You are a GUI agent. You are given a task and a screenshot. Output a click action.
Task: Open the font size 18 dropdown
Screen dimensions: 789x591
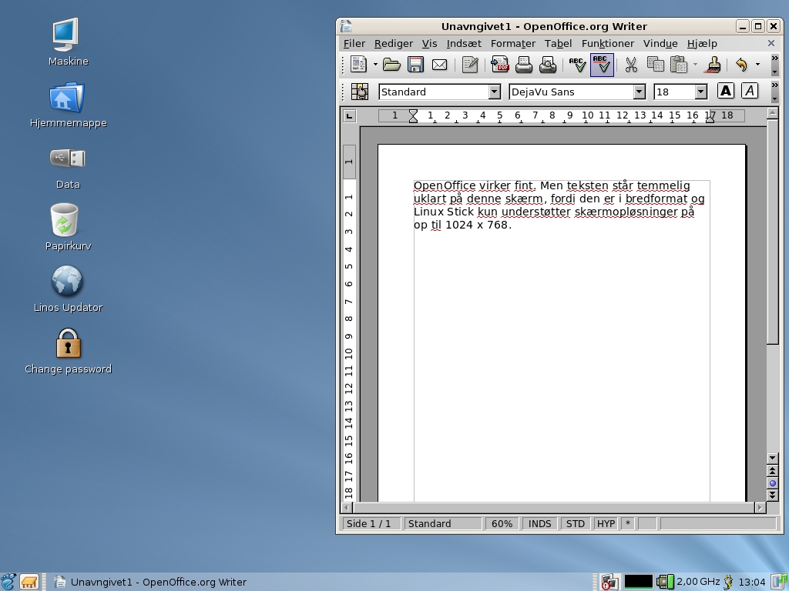700,92
